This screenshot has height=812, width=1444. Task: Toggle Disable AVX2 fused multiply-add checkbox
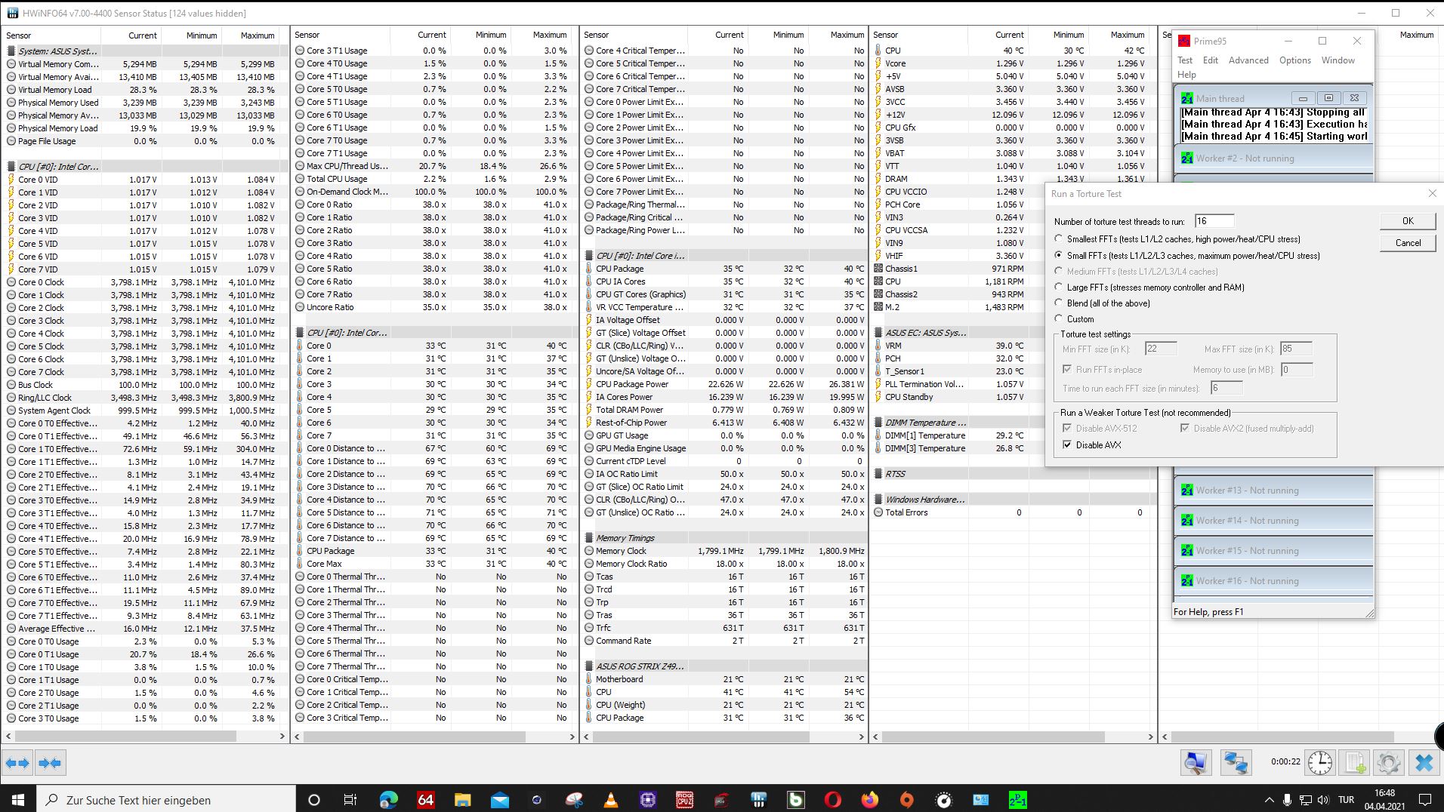point(1184,428)
